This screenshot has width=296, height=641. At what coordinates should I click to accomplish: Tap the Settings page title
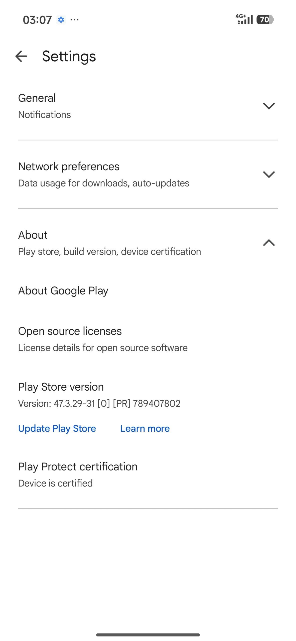[69, 56]
